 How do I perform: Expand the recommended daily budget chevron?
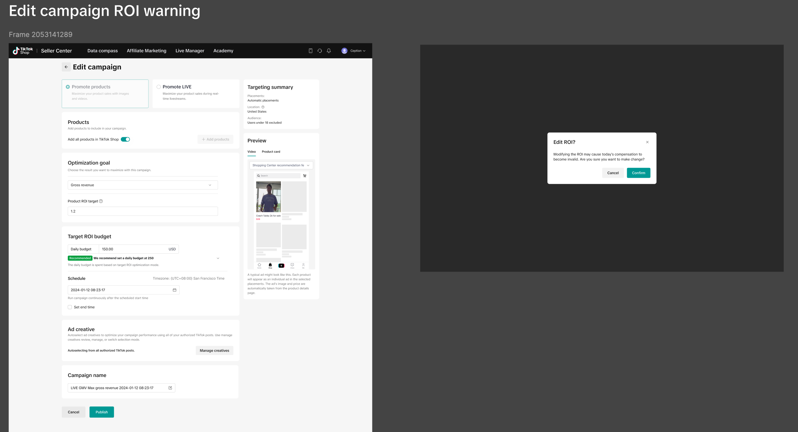coord(218,258)
